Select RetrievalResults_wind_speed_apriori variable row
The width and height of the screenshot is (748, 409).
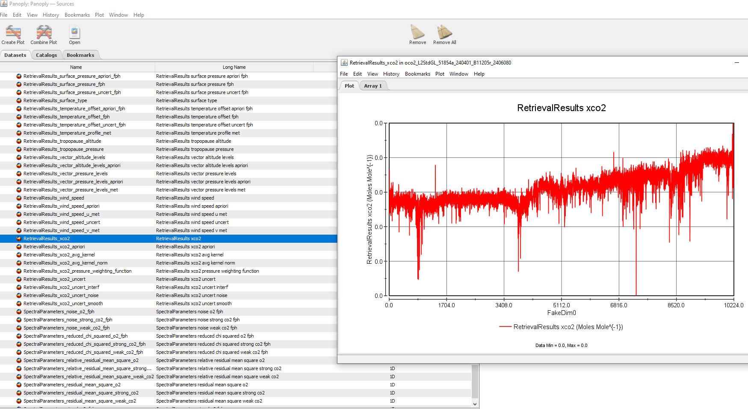169,206
